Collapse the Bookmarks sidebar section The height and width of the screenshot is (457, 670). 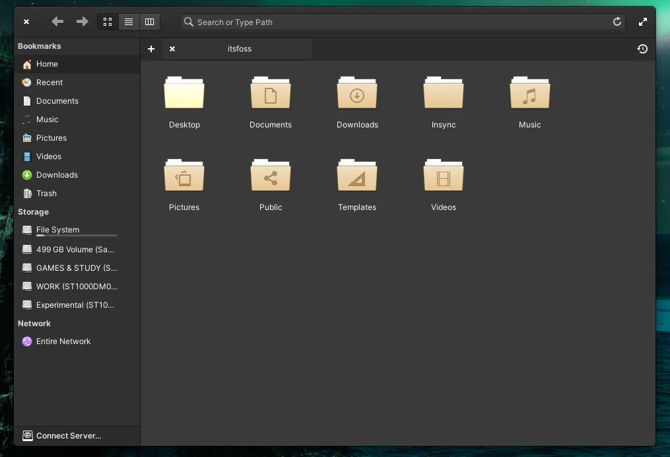click(x=40, y=46)
